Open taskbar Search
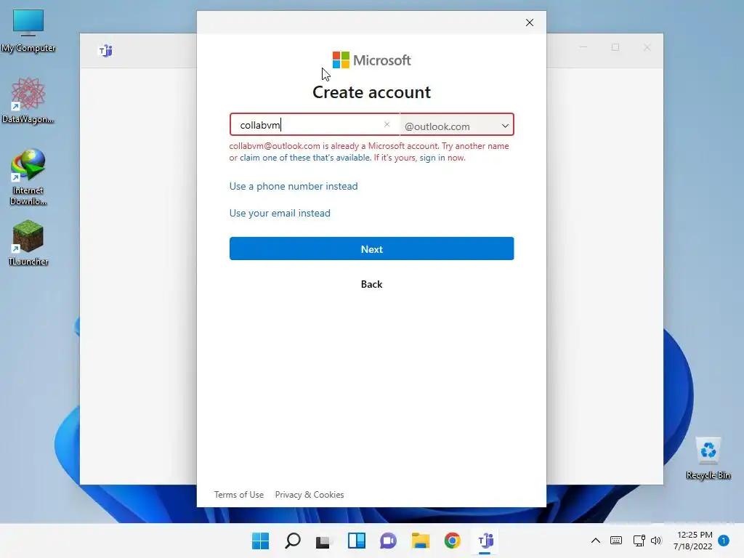 tap(292, 541)
